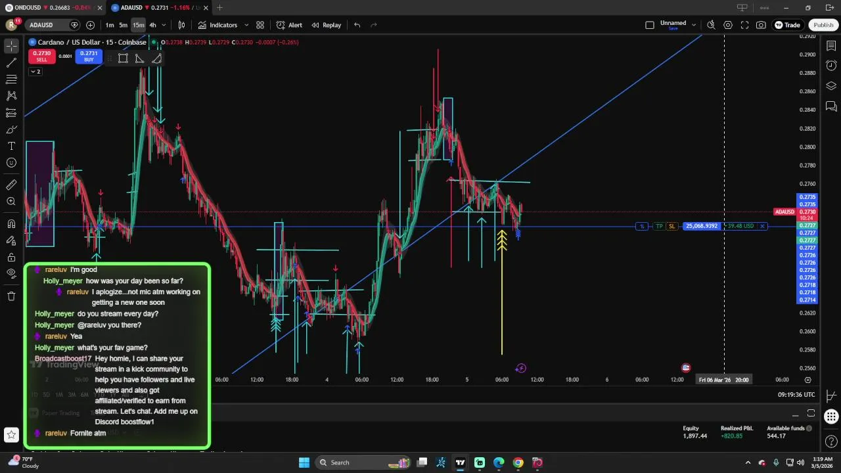Collapse the indicator legend chevron
This screenshot has height=473, width=841.
[x=35, y=72]
